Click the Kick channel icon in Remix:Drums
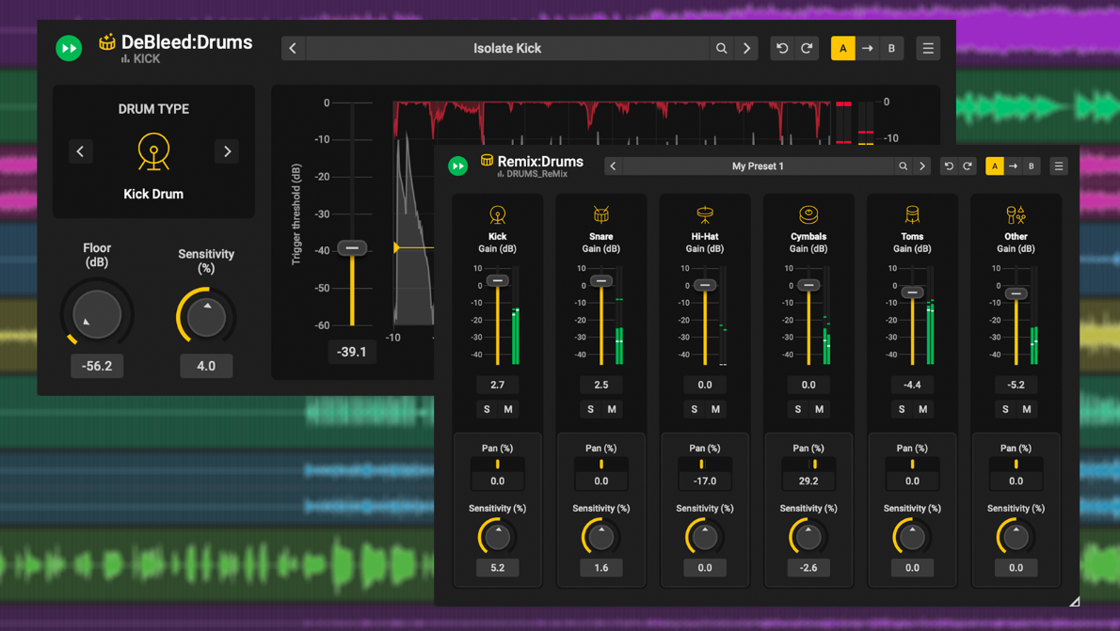 pyautogui.click(x=498, y=214)
